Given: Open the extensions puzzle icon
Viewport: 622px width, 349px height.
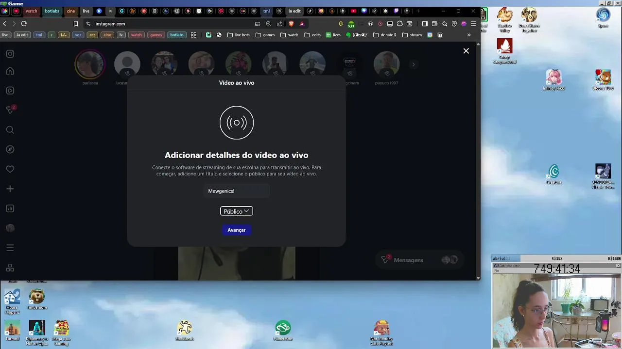Looking at the screenshot, I should (400, 23).
